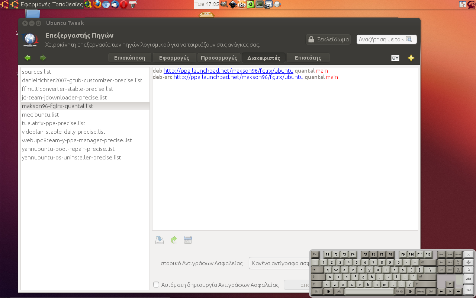
Task: Click the red panda icon in the panel
Action: 242,4
